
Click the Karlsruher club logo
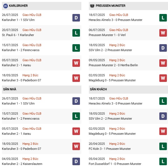tap(5, 6)
